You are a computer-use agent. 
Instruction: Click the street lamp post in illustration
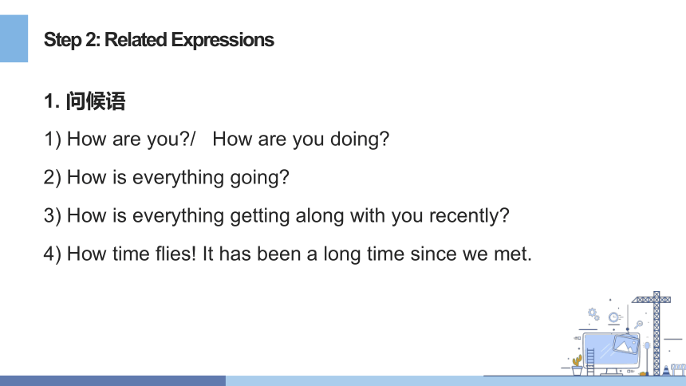tap(647, 358)
